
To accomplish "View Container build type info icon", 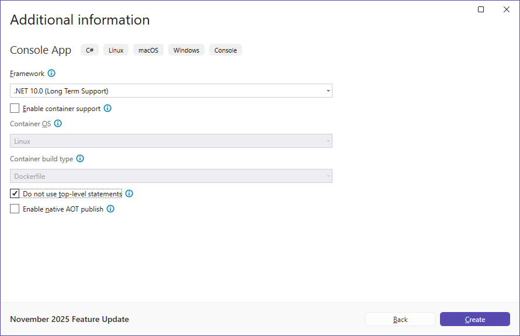I will (x=80, y=158).
